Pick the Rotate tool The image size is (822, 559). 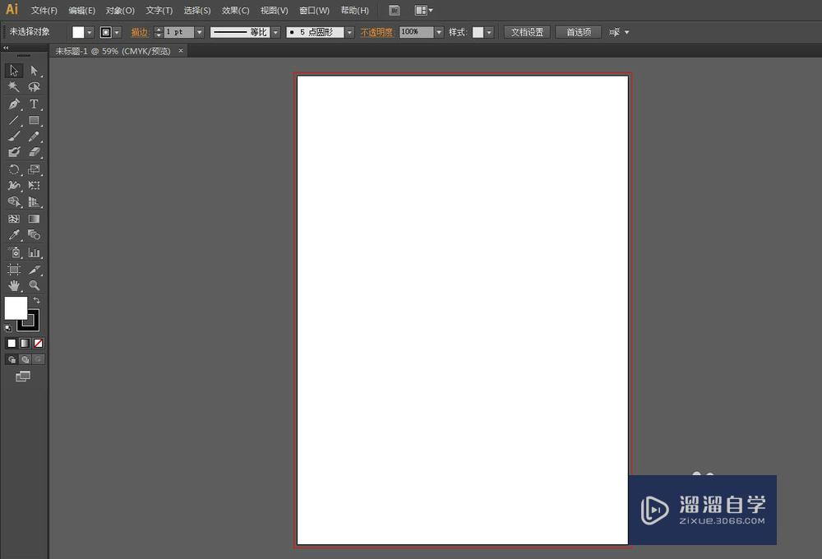14,170
